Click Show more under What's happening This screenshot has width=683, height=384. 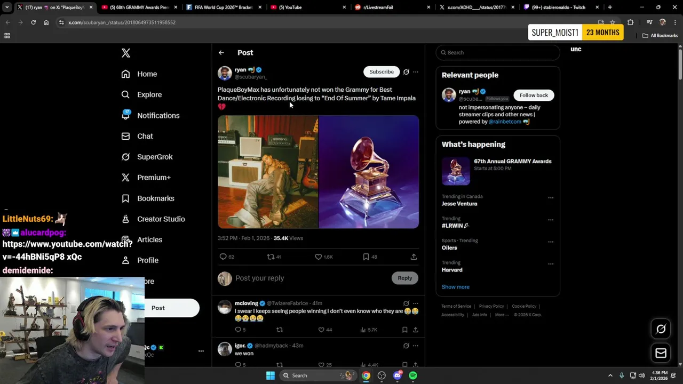point(456,287)
